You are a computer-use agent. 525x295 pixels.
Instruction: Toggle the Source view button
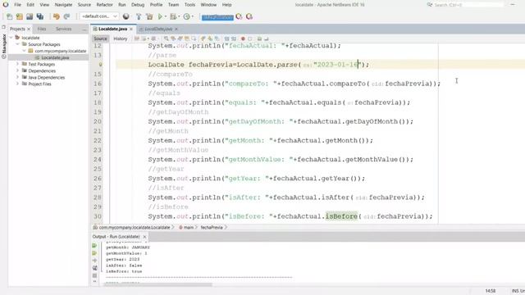[100, 39]
